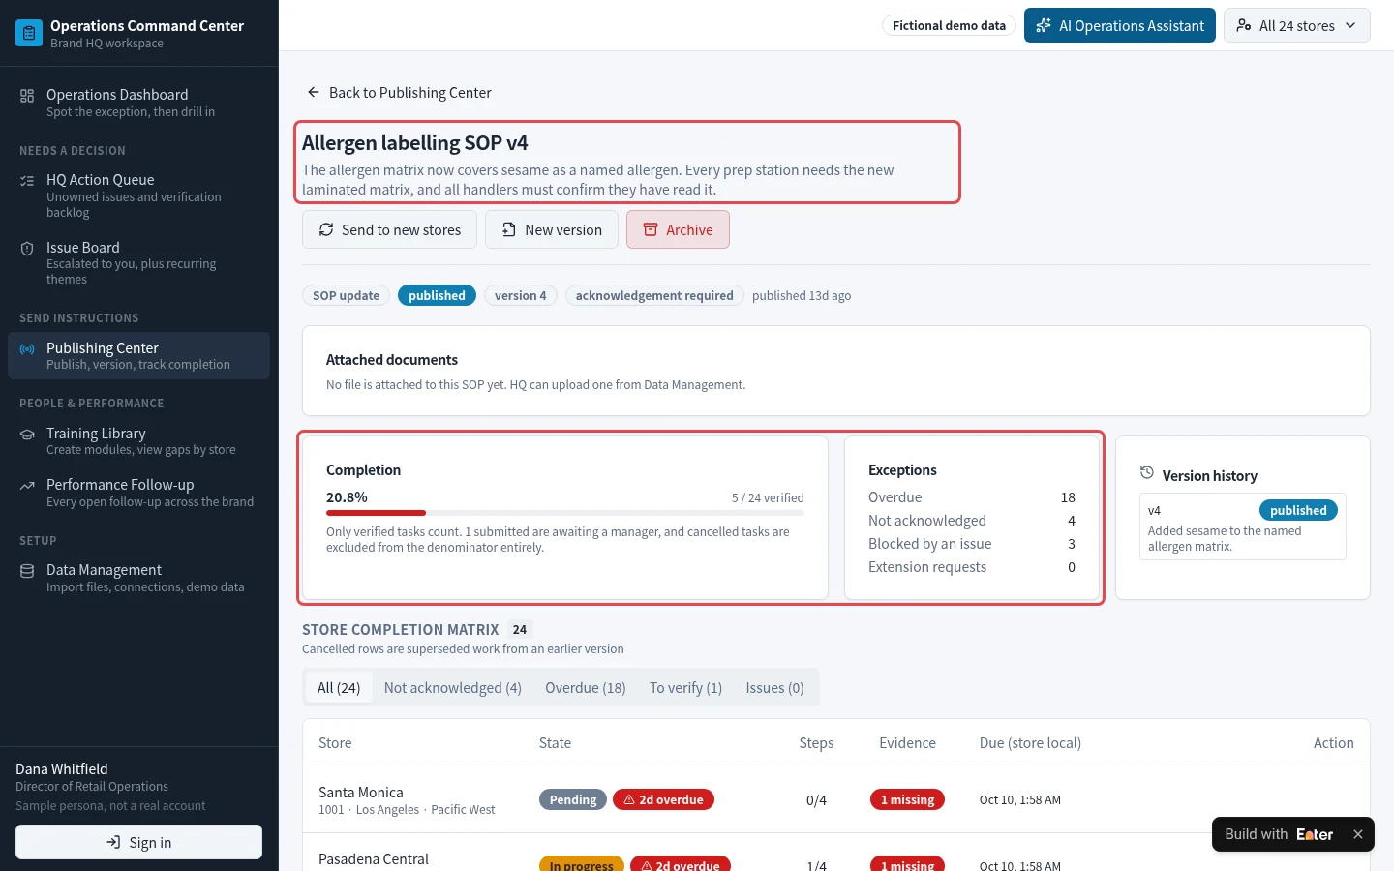Click the Santa Monica 1 missing evidence badge
The image size is (1394, 871).
[907, 799]
